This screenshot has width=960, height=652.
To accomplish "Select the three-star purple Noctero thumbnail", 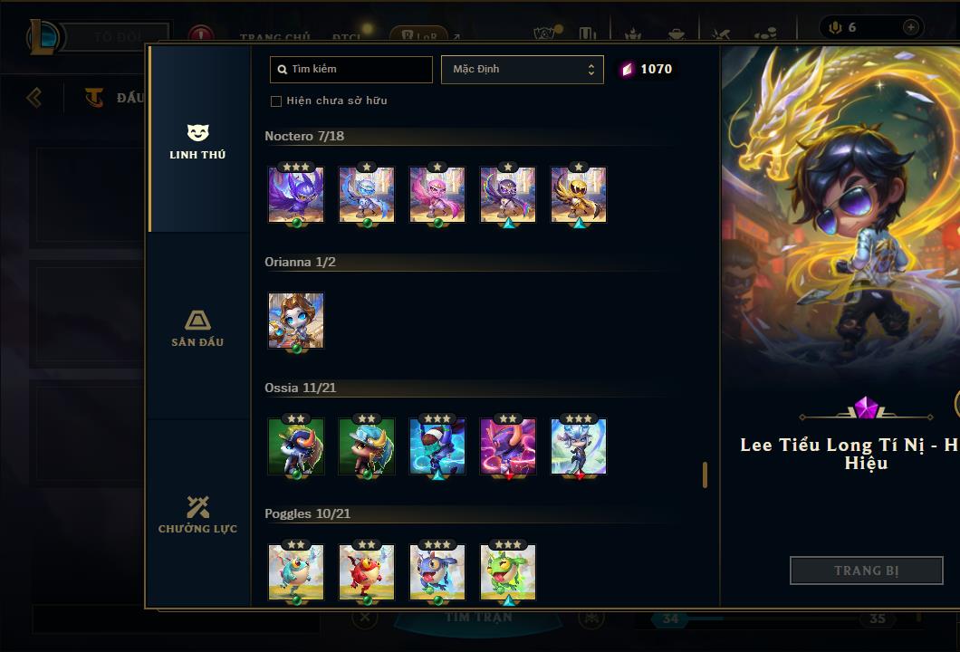I will click(296, 195).
